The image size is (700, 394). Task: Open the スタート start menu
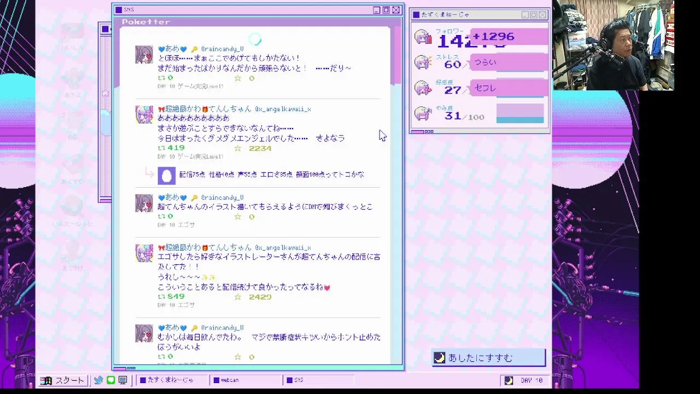(63, 380)
